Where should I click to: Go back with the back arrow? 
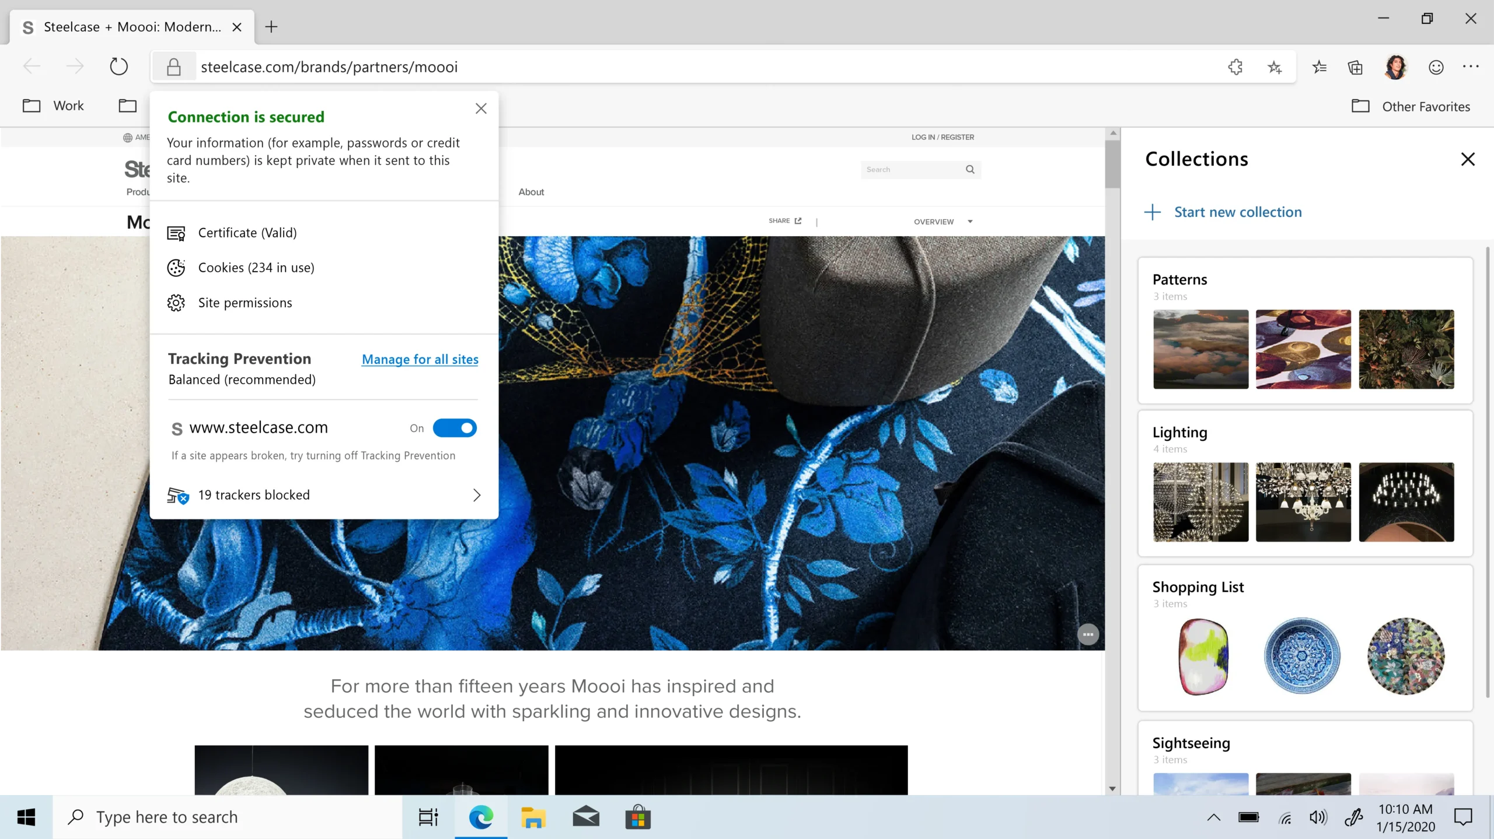coord(32,66)
